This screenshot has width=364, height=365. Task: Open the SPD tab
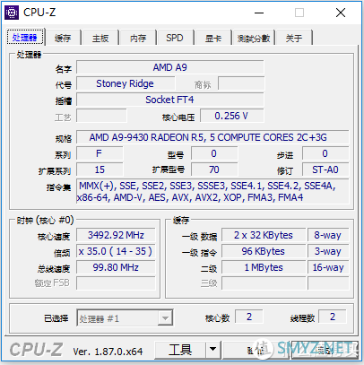(175, 38)
